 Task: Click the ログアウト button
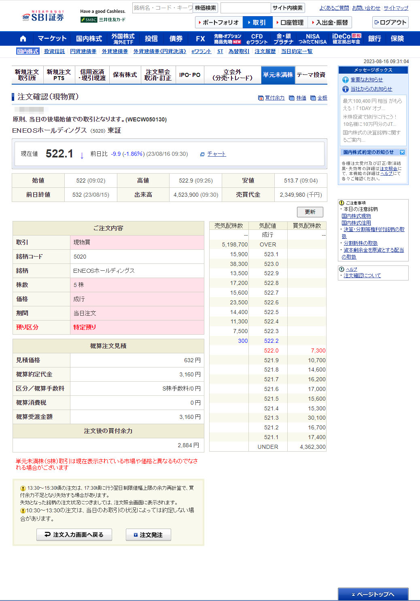pyautogui.click(x=390, y=22)
